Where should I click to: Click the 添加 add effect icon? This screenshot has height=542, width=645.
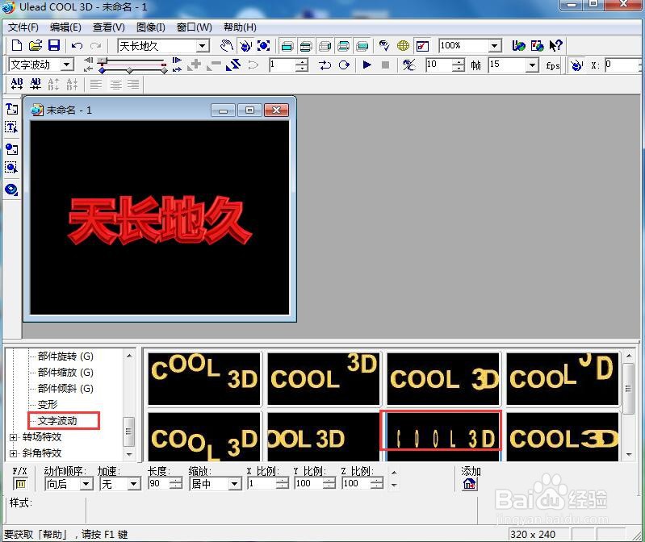point(469,484)
